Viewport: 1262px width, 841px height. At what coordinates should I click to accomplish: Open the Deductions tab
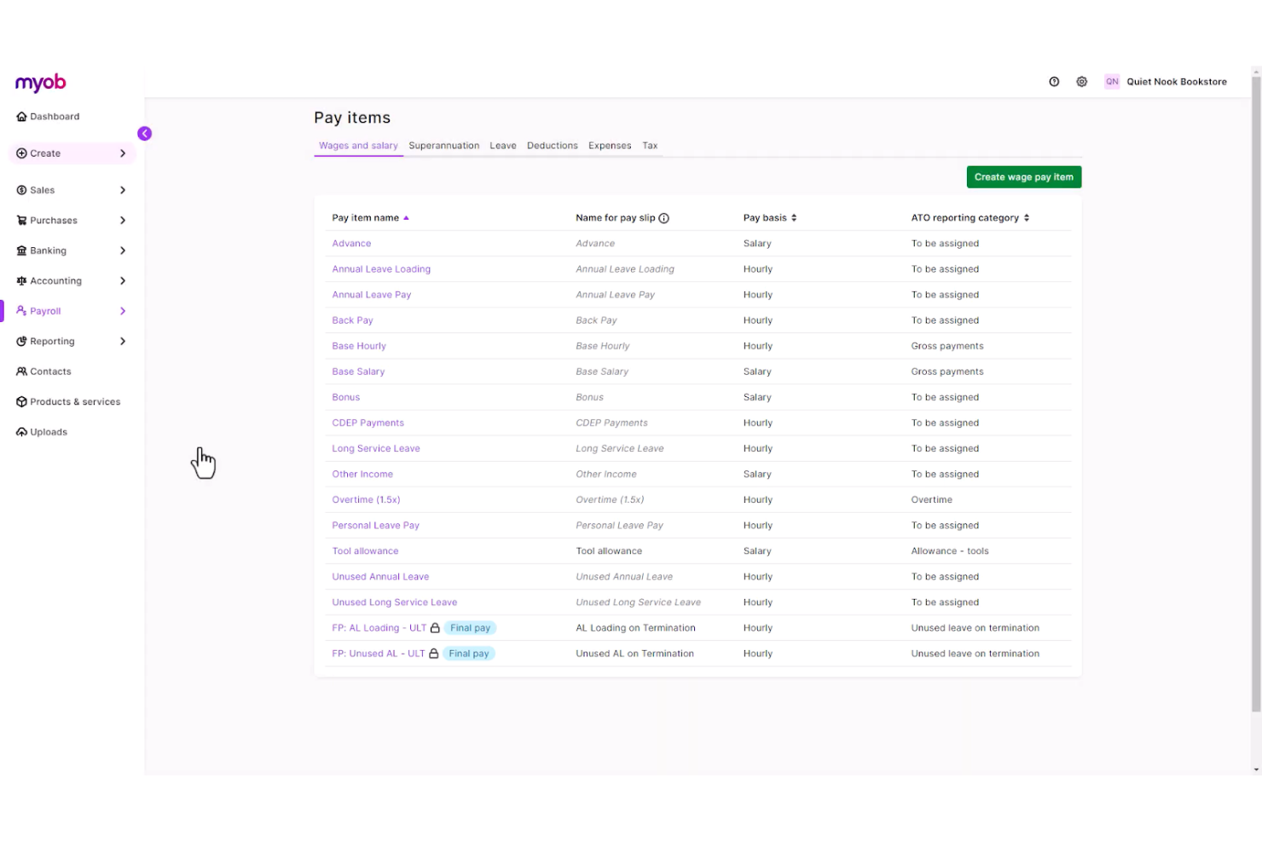pyautogui.click(x=552, y=145)
